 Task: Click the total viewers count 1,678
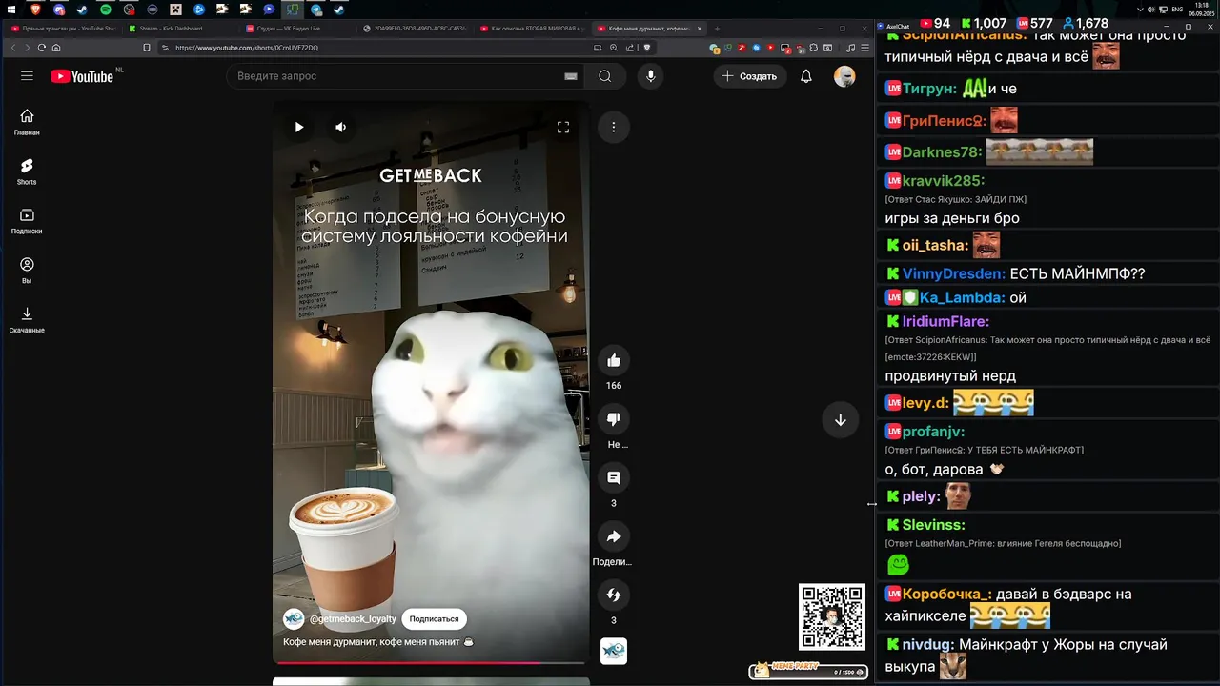(x=1085, y=23)
